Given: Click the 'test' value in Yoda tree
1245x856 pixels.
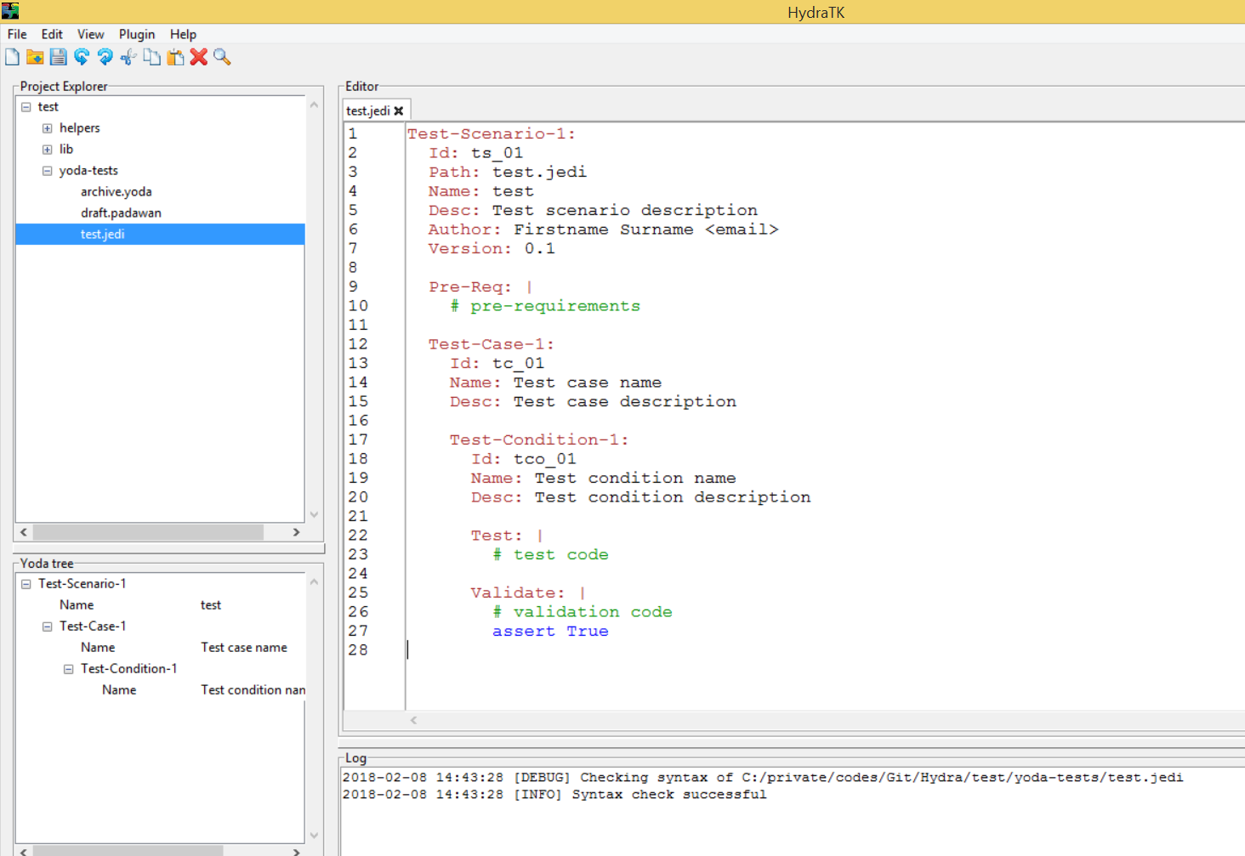Looking at the screenshot, I should [x=211, y=605].
